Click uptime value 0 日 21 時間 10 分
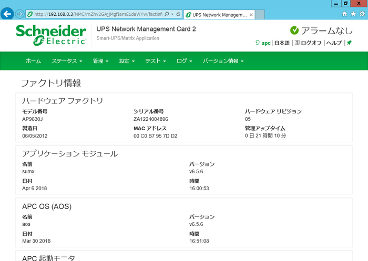Viewport: 368px width, 261px height. click(265, 136)
